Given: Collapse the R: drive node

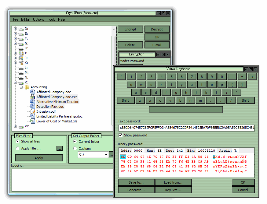Looking at the screenshot, I should click(x=16, y=82).
